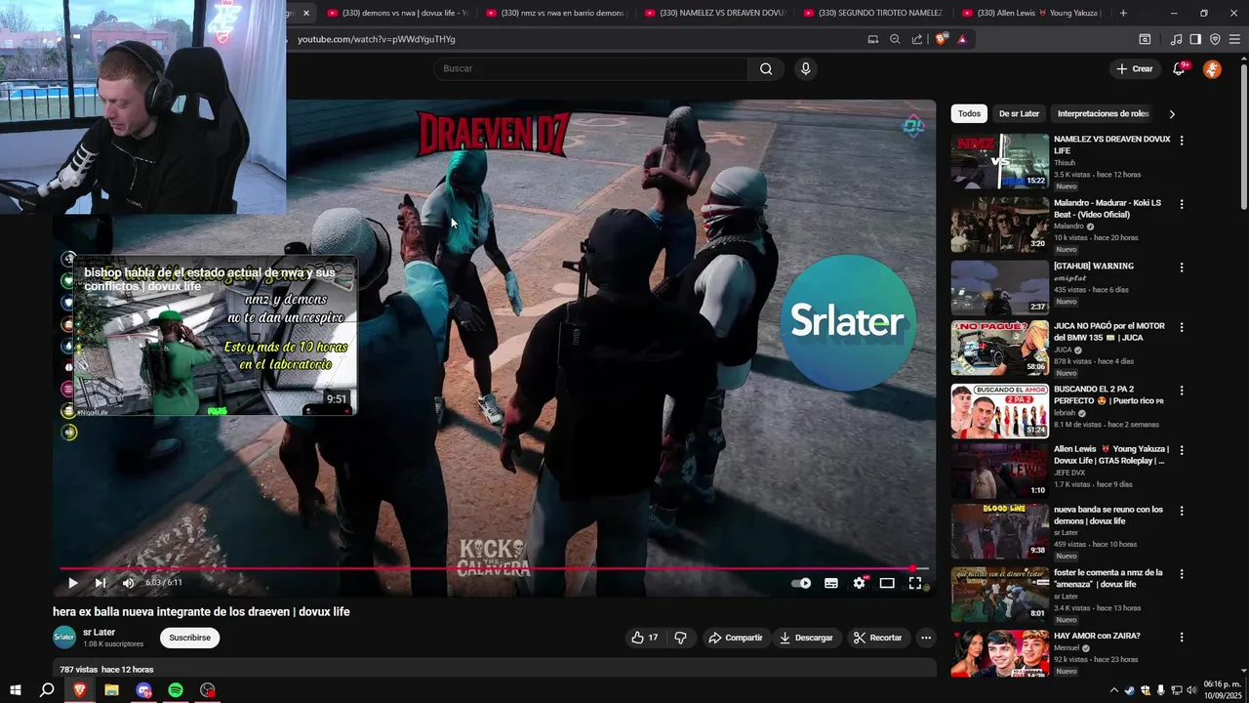The width and height of the screenshot is (1249, 703).
Task: Open options for Allen Lewis Young Yakuza video
Action: point(1182,450)
